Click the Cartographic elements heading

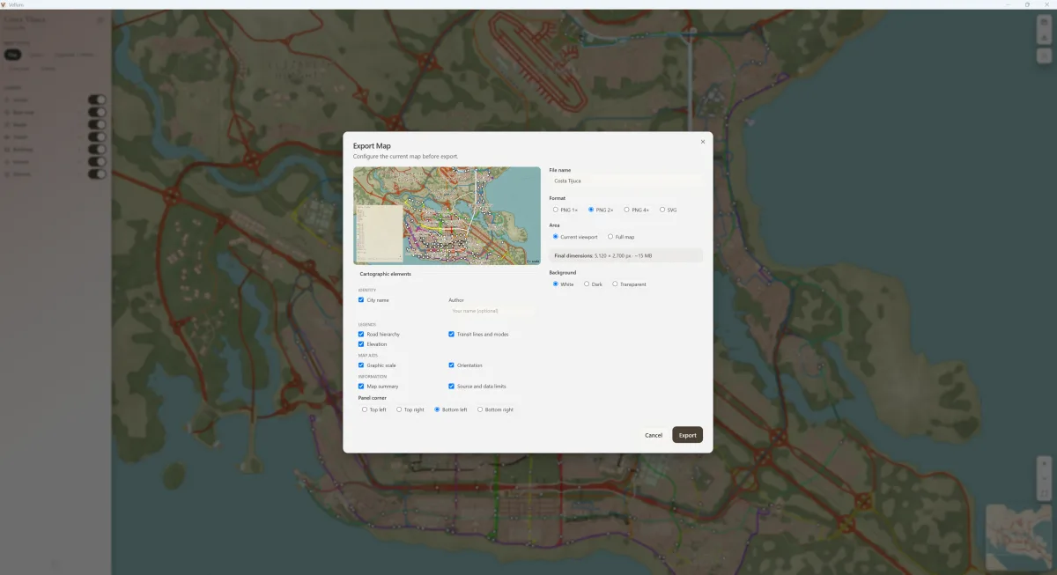(385, 274)
